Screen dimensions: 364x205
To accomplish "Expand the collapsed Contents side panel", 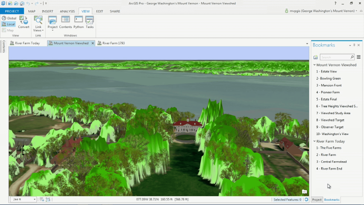I will coord(4,46).
